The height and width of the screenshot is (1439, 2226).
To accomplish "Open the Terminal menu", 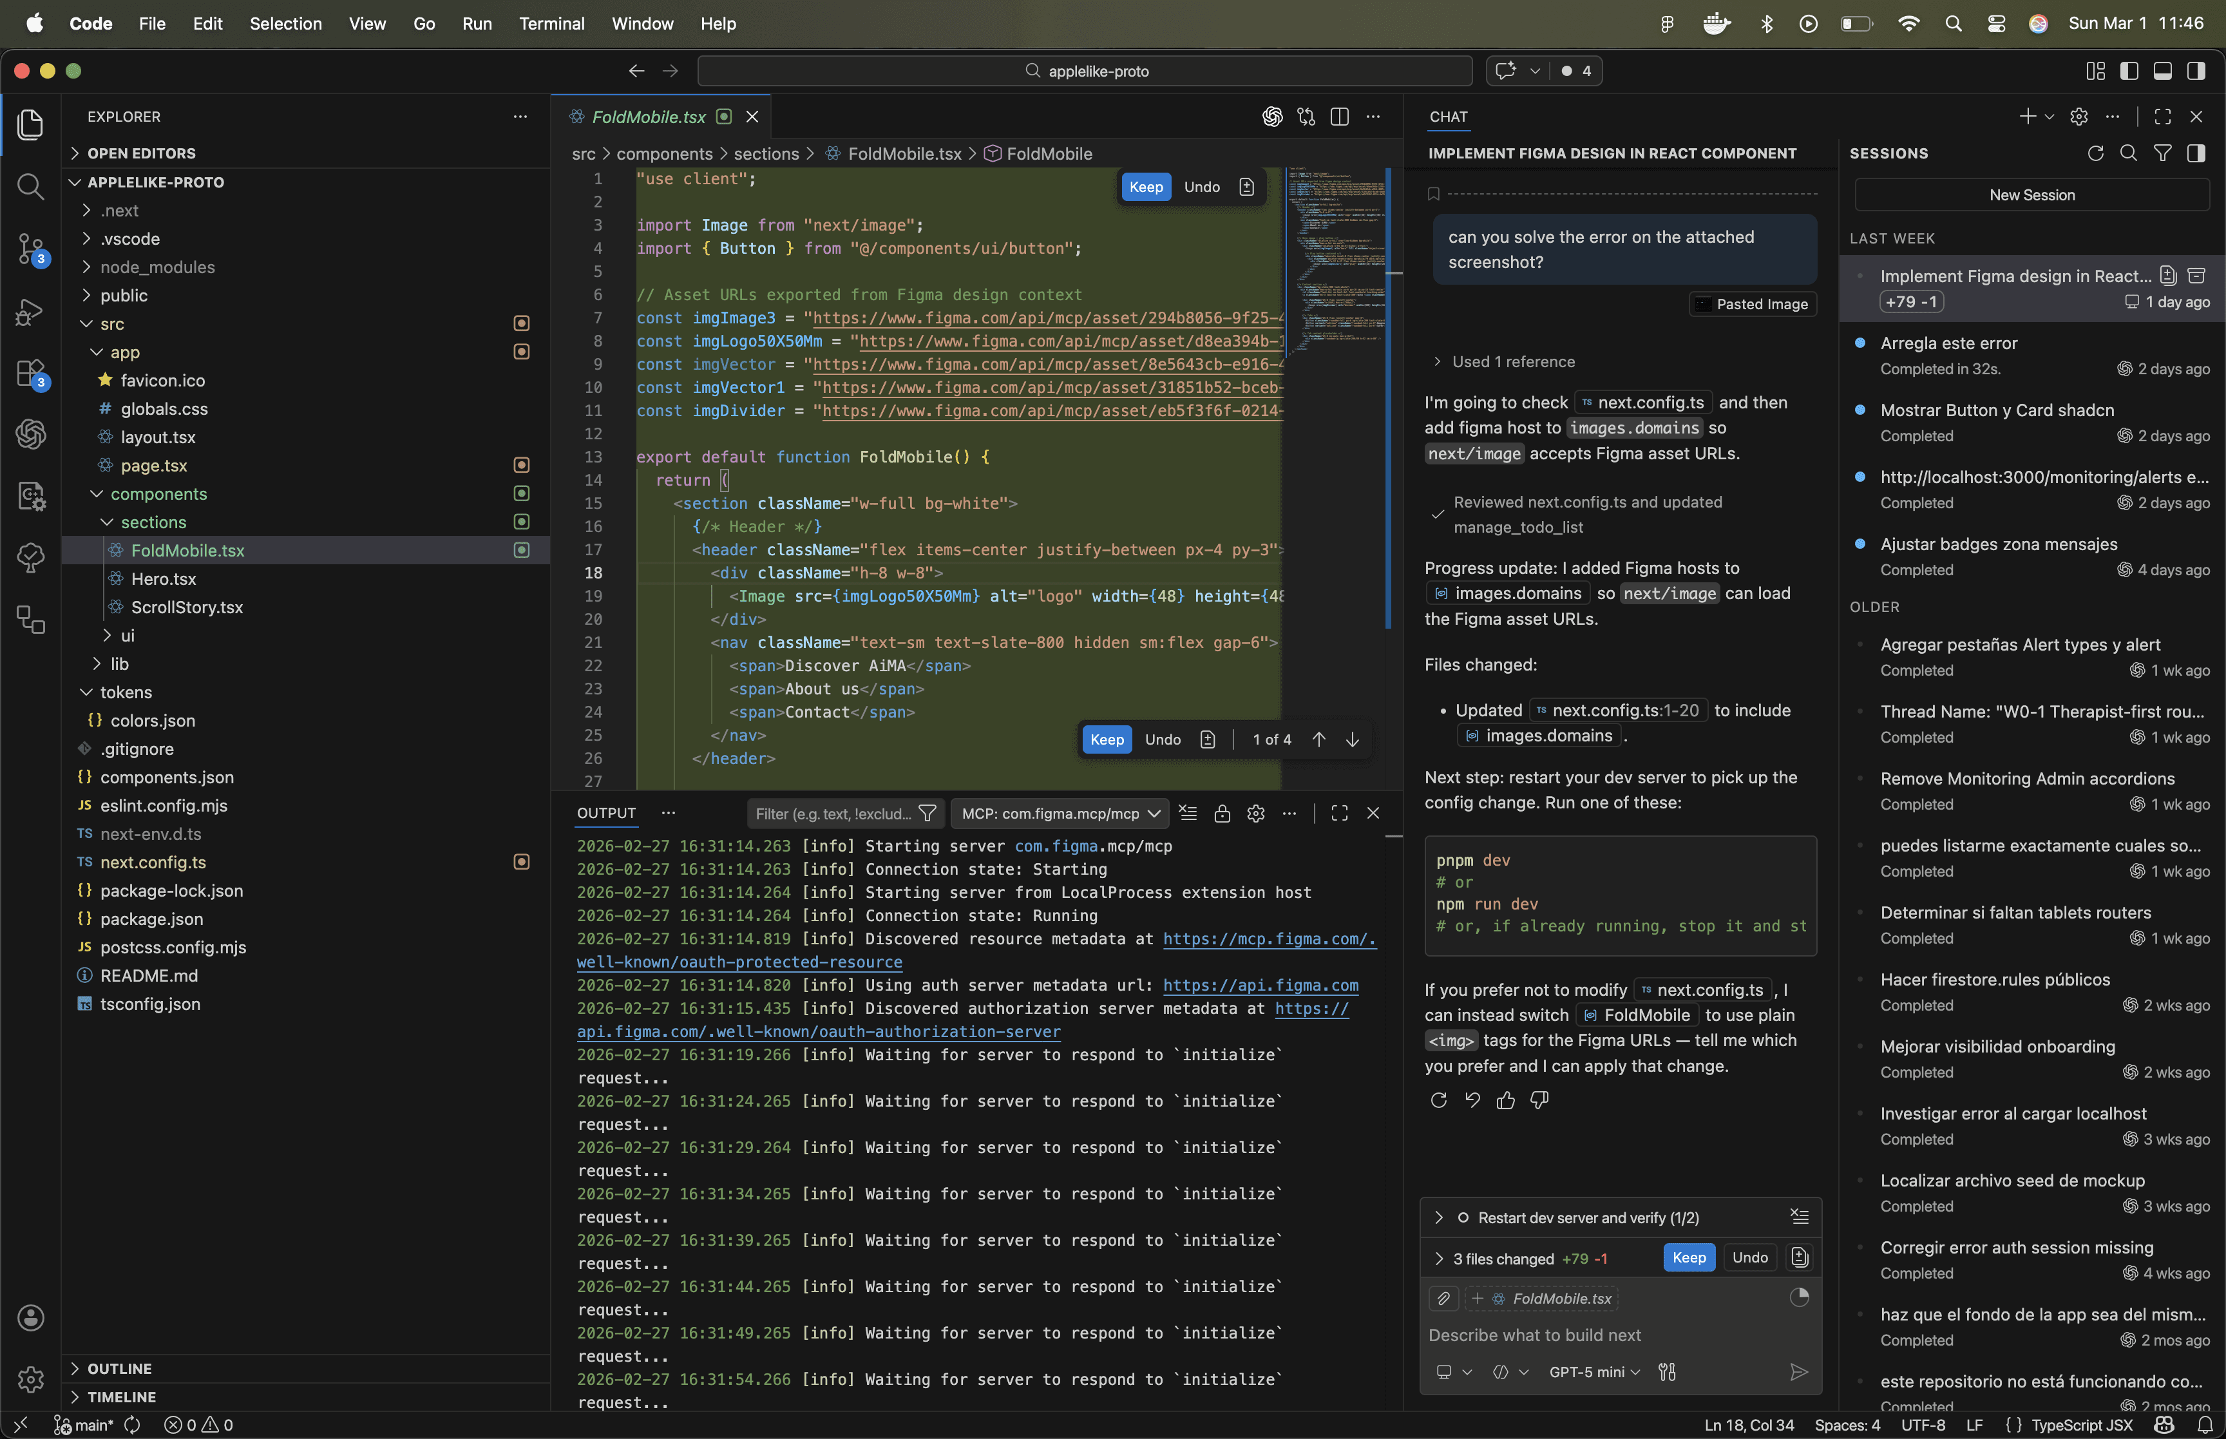I will pos(551,23).
